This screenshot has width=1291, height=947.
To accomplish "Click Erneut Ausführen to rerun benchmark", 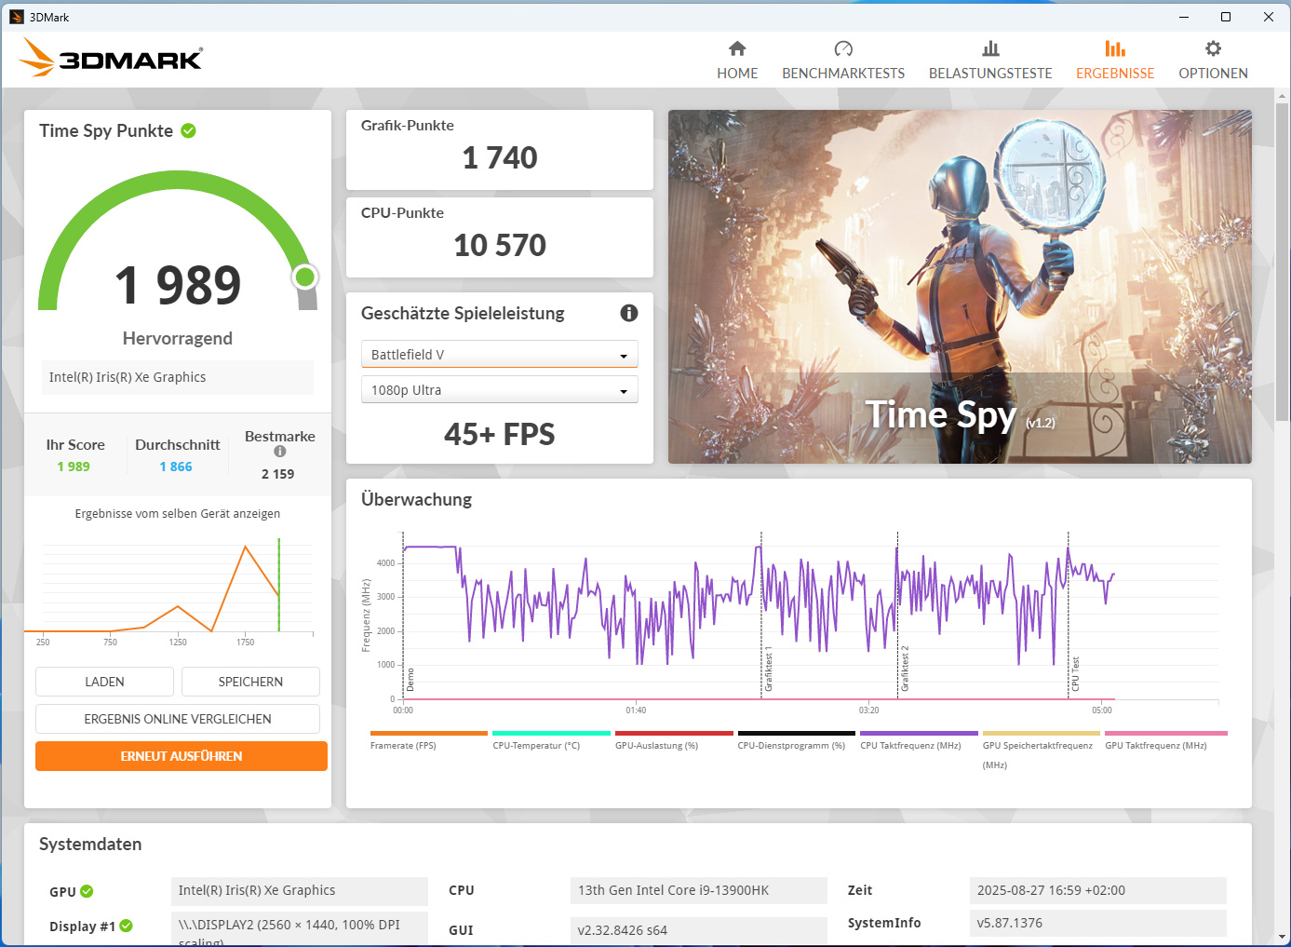I will (x=182, y=756).
